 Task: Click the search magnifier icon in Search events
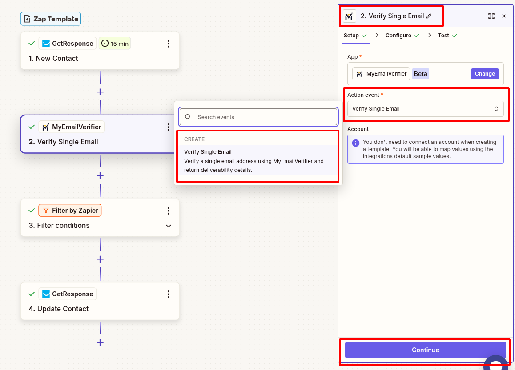point(187,117)
